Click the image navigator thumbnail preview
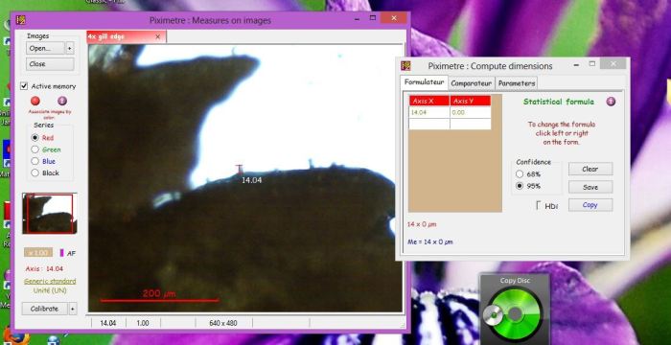671x345 pixels. click(50, 213)
